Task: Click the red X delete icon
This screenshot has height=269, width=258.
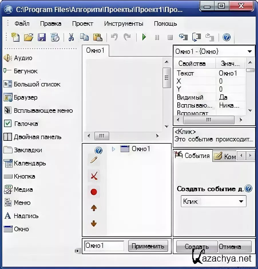Action: [x=94, y=175]
